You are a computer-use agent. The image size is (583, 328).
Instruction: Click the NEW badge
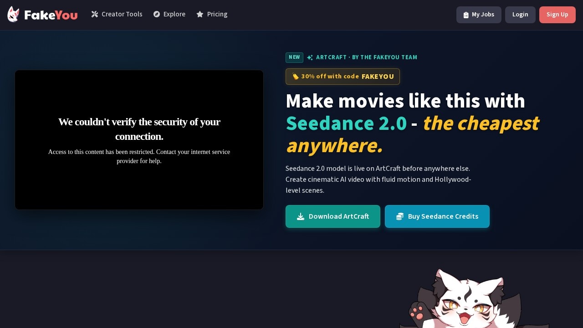294,57
